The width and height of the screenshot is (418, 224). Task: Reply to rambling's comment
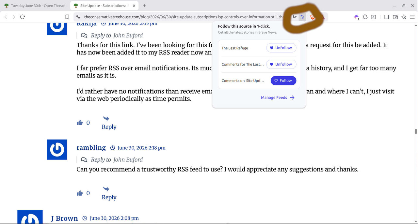click(109, 193)
